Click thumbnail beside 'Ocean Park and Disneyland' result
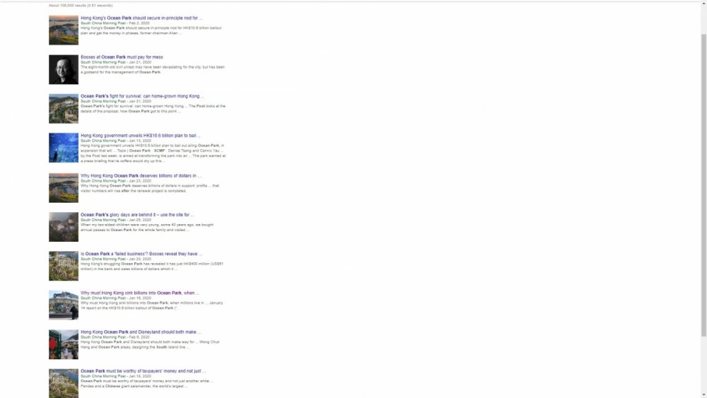Screen dimensions: 707x398 [64, 344]
